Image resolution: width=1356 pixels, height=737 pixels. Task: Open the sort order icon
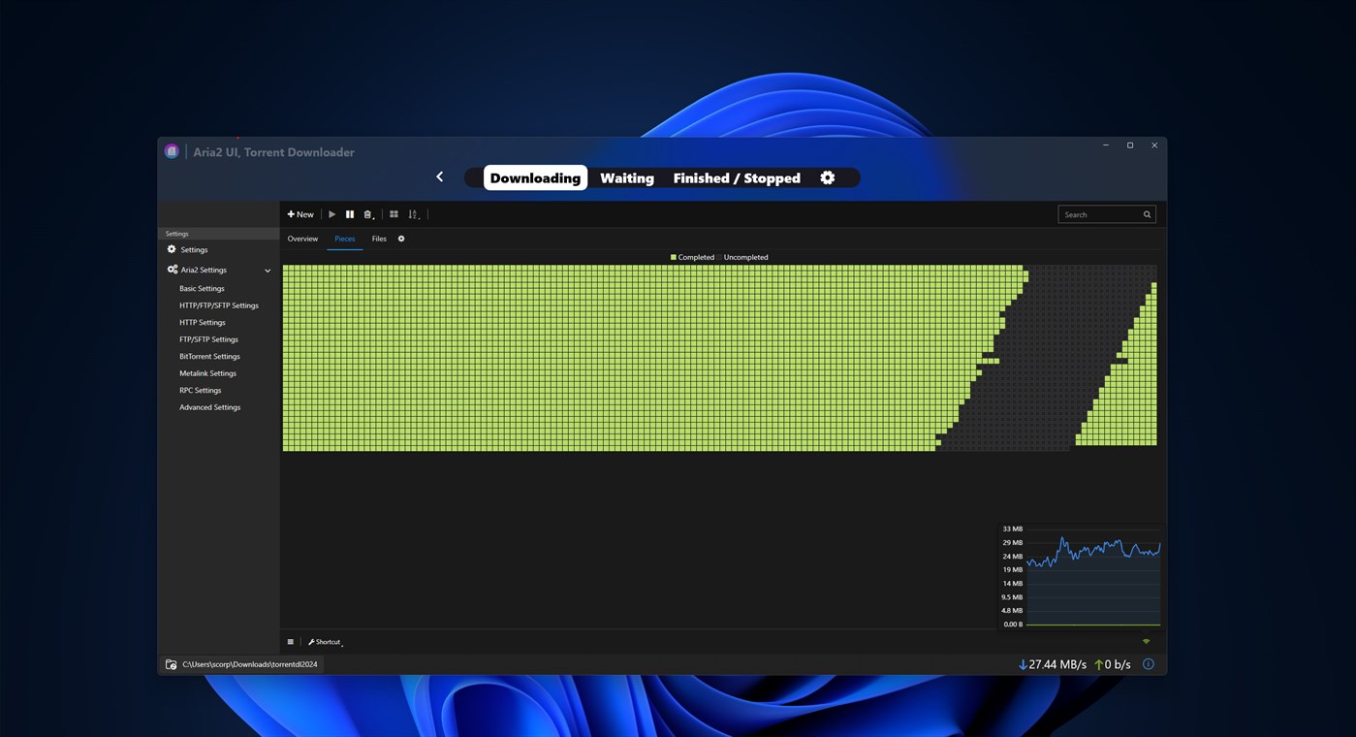pos(412,213)
